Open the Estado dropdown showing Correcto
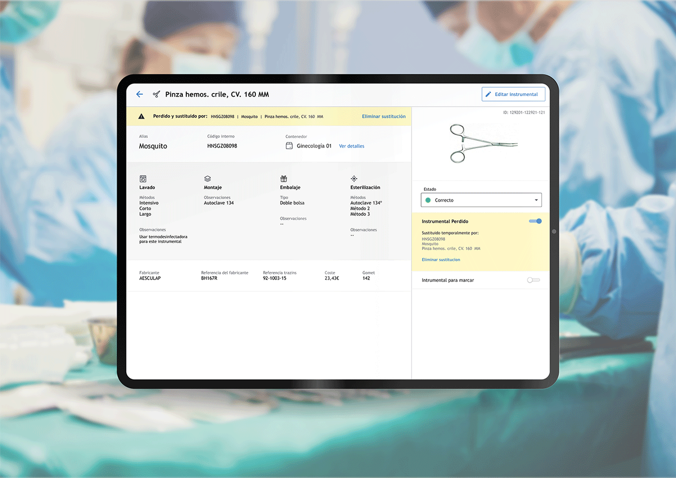The image size is (676, 478). [481, 200]
